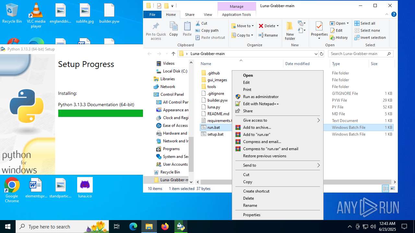Click Cut in Clipboard ribbon group

click(201, 23)
